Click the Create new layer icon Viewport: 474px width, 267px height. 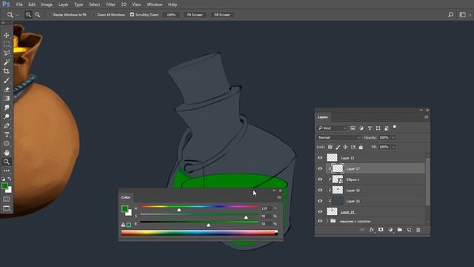[x=409, y=230]
